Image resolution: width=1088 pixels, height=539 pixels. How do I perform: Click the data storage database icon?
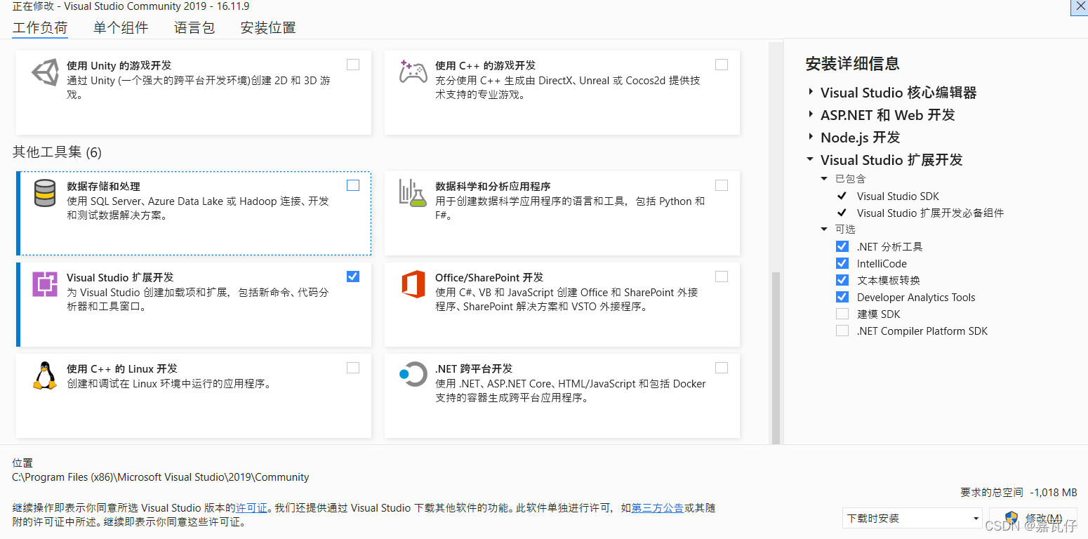[45, 193]
